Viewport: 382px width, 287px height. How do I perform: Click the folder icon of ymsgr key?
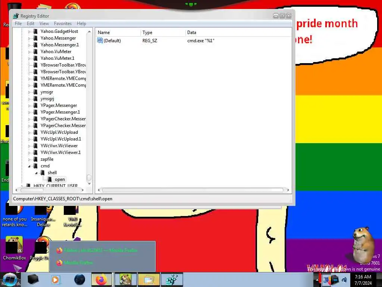pyautogui.click(x=35, y=92)
